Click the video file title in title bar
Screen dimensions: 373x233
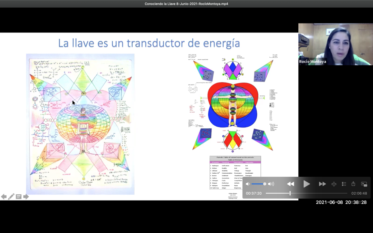point(186,4)
